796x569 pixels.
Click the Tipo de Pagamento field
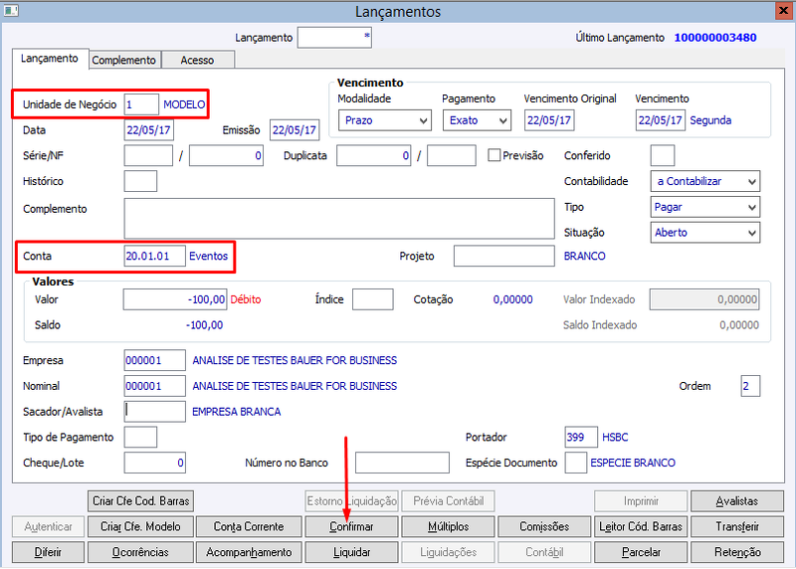pyautogui.click(x=140, y=437)
